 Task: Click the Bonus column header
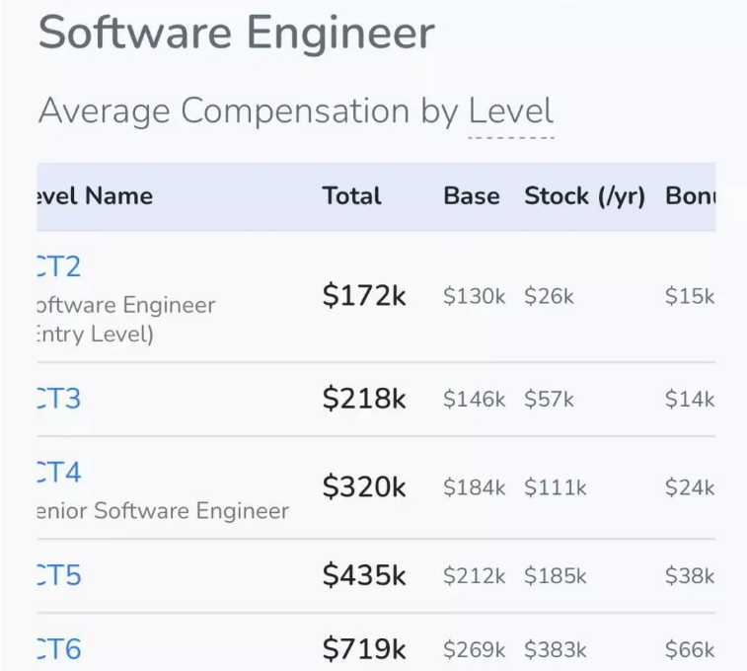click(x=691, y=195)
